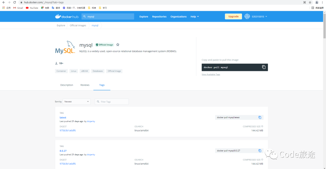Click the x86-64 category chip

[85, 71]
